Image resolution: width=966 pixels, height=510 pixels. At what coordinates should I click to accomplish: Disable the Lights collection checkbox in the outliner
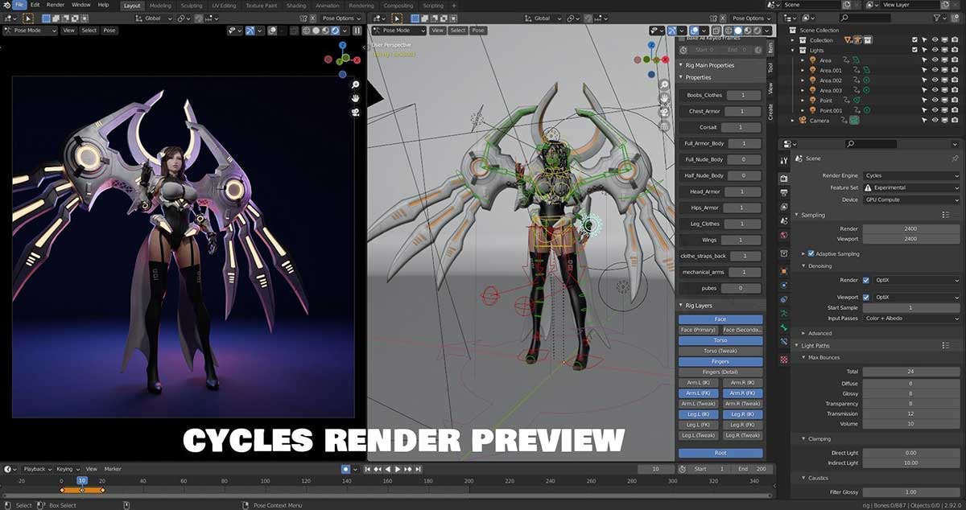click(913, 49)
